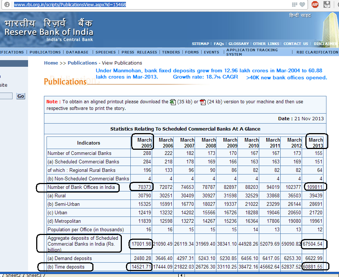Viewport: 339px width, 277px height.
Task: Click the '(b) Semi-Urban' row label
Action: point(64,204)
